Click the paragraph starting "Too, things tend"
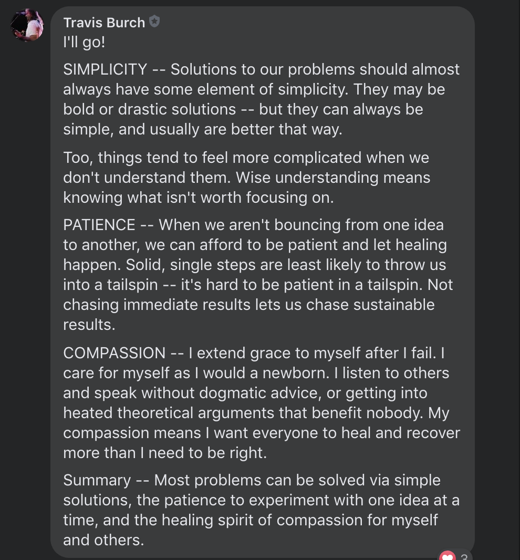The height and width of the screenshot is (560, 520). coord(247,178)
